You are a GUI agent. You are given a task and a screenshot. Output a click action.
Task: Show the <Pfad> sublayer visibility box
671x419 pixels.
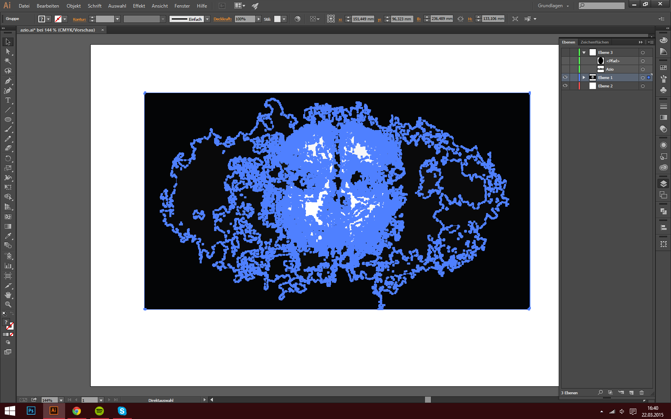[565, 61]
